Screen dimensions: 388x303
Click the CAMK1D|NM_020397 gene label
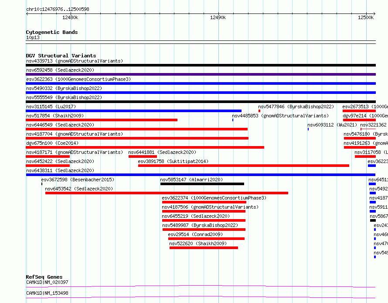tap(47, 282)
